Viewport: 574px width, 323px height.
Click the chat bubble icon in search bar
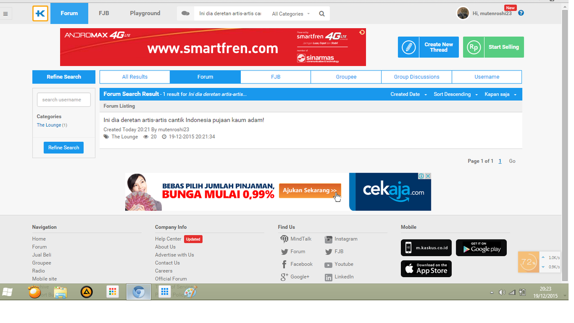pos(185,13)
